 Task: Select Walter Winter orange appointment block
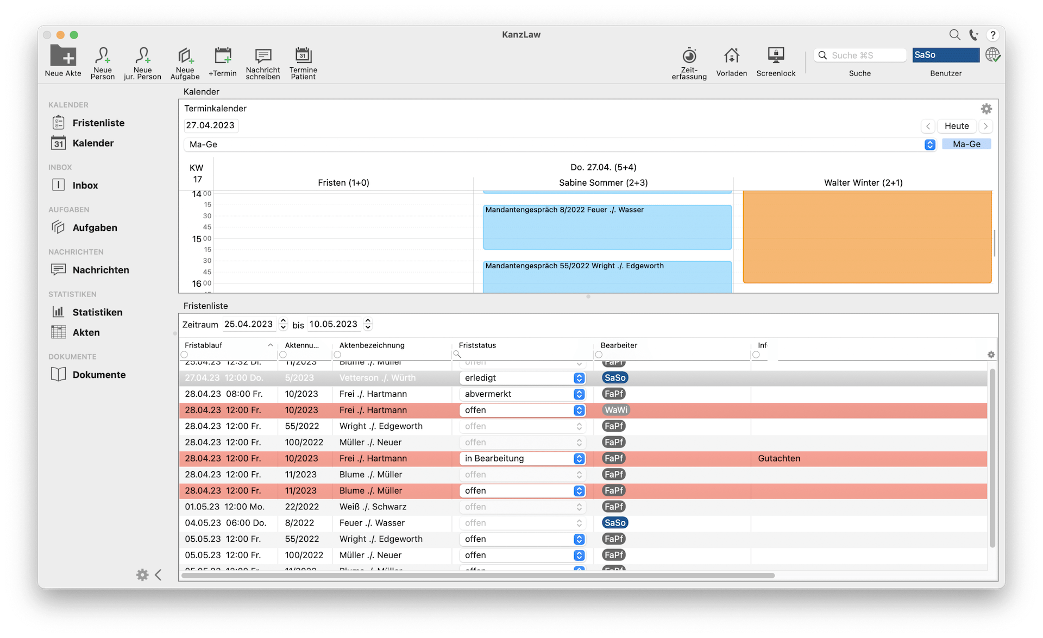[x=867, y=237]
